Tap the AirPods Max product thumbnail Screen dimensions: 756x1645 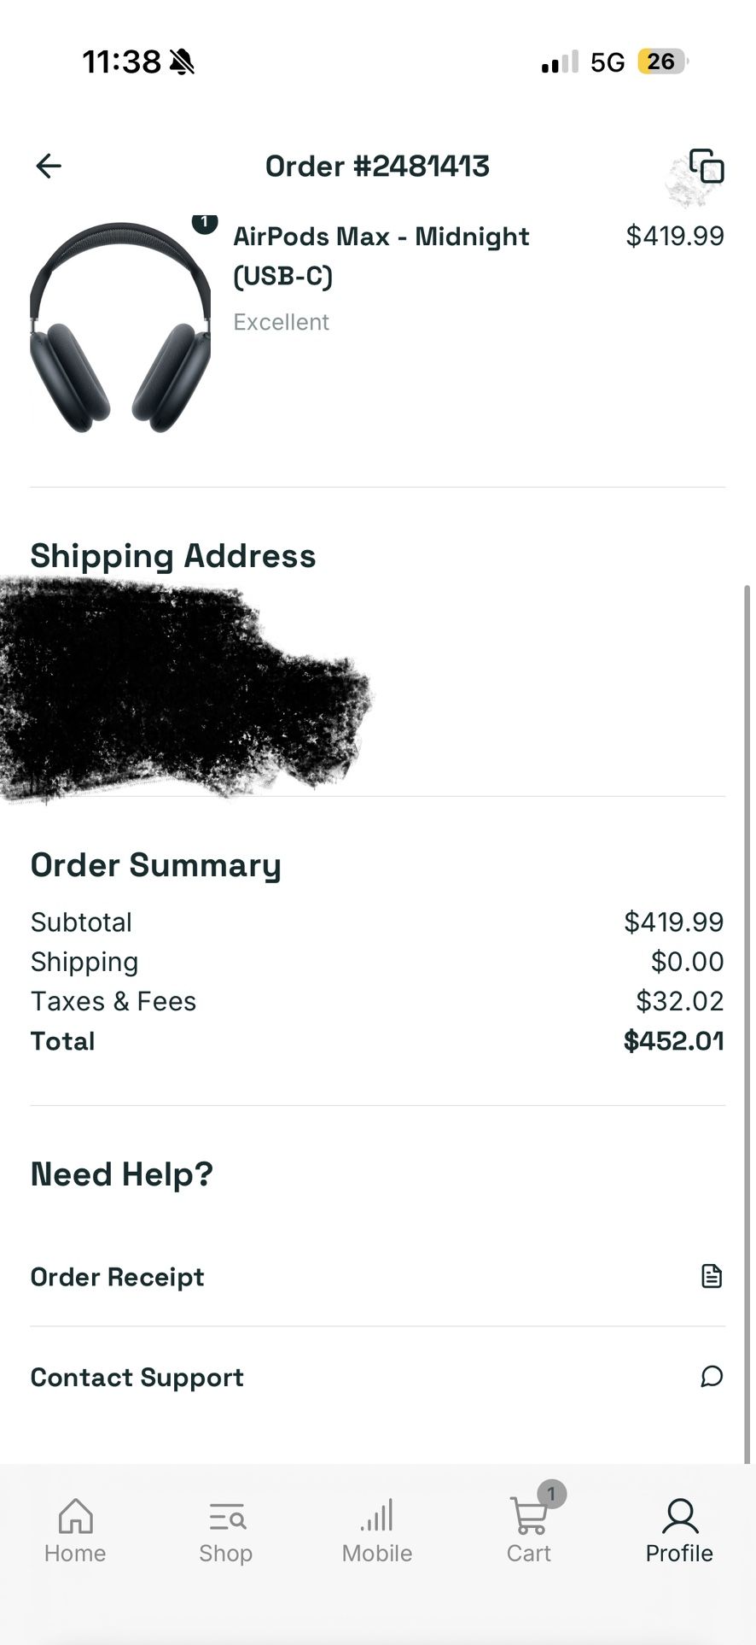119,329
